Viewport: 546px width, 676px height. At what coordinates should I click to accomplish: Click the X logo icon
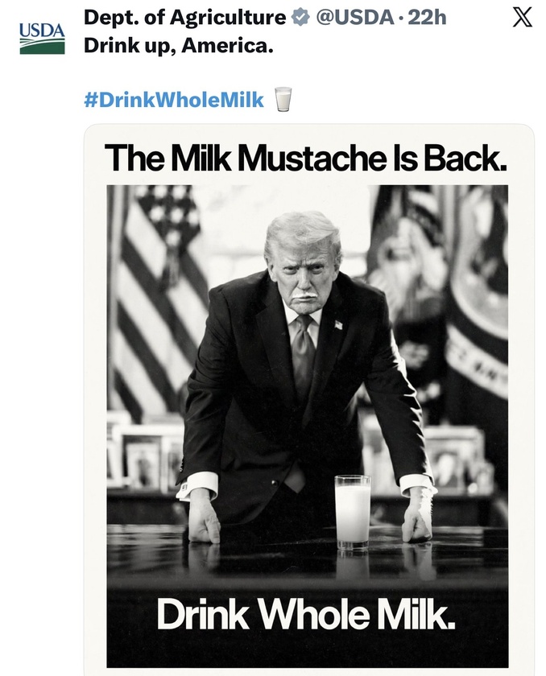click(x=523, y=19)
